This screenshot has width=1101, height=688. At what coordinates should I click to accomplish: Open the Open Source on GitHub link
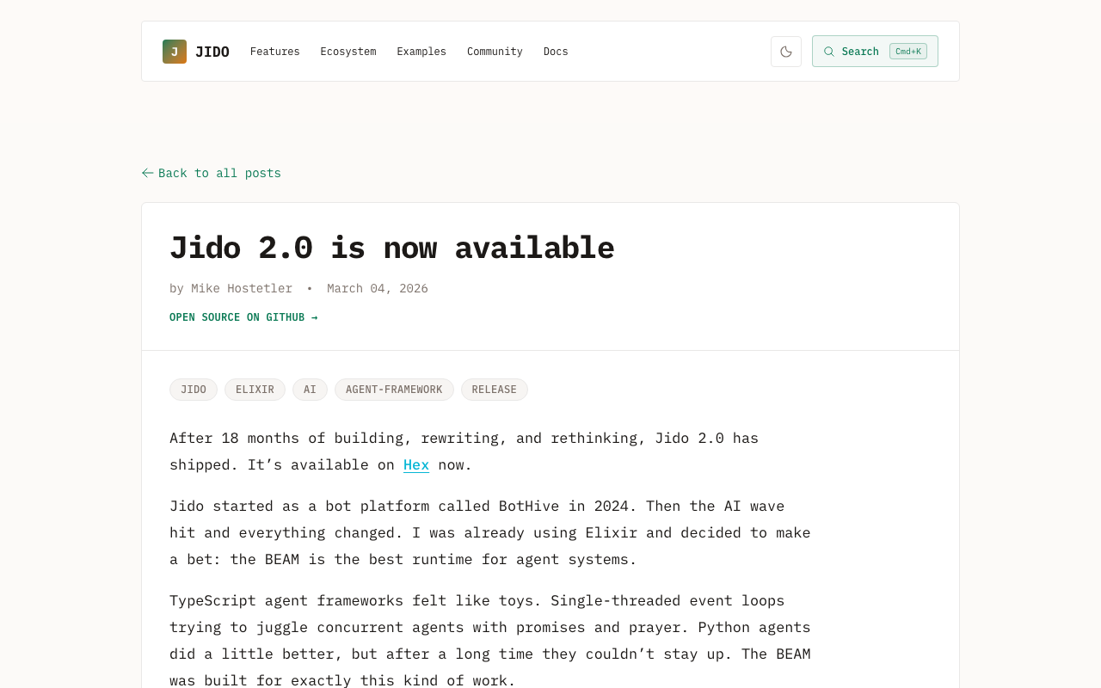pyautogui.click(x=243, y=317)
